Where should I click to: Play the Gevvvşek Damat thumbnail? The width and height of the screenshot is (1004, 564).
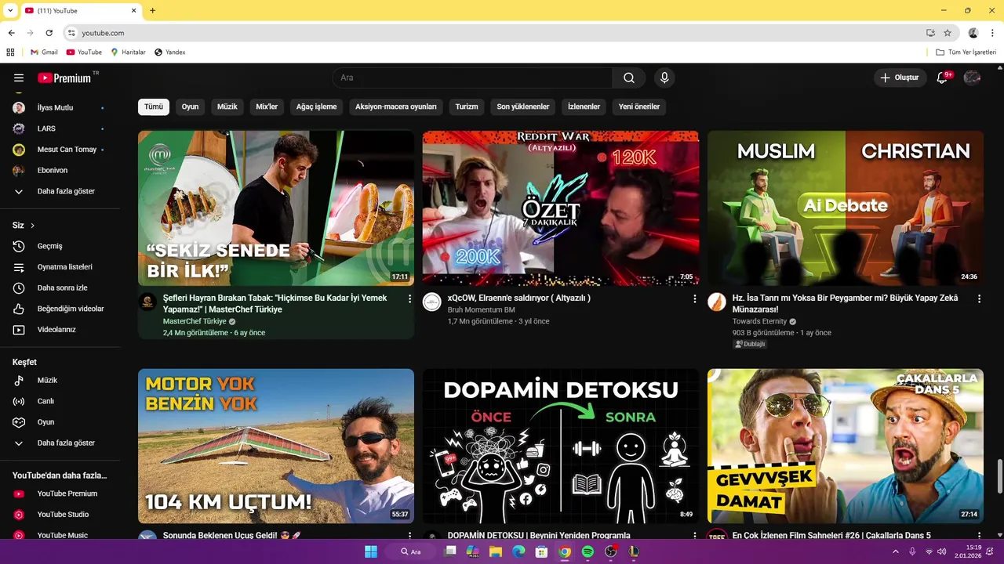(x=846, y=446)
